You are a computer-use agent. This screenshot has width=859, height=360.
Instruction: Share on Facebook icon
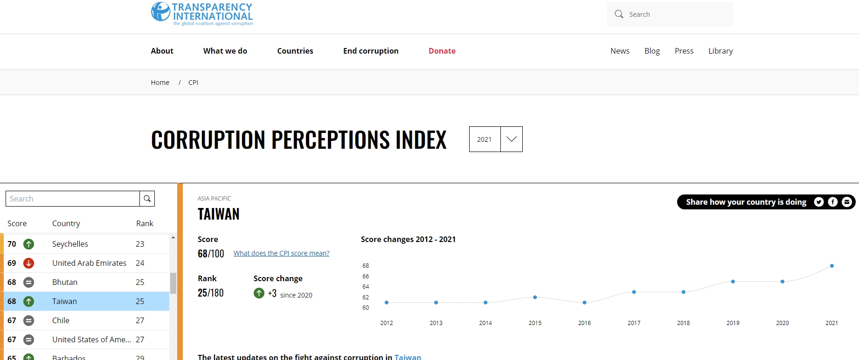coord(833,202)
